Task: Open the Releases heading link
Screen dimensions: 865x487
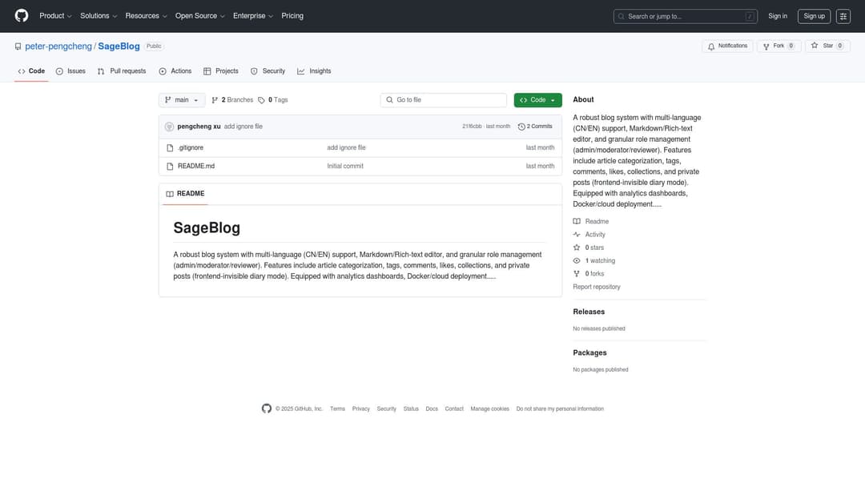Action: 589,312
